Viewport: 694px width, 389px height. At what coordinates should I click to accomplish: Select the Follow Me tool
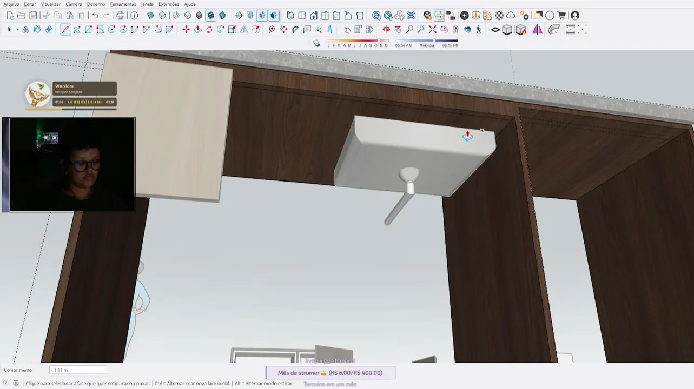(221, 30)
